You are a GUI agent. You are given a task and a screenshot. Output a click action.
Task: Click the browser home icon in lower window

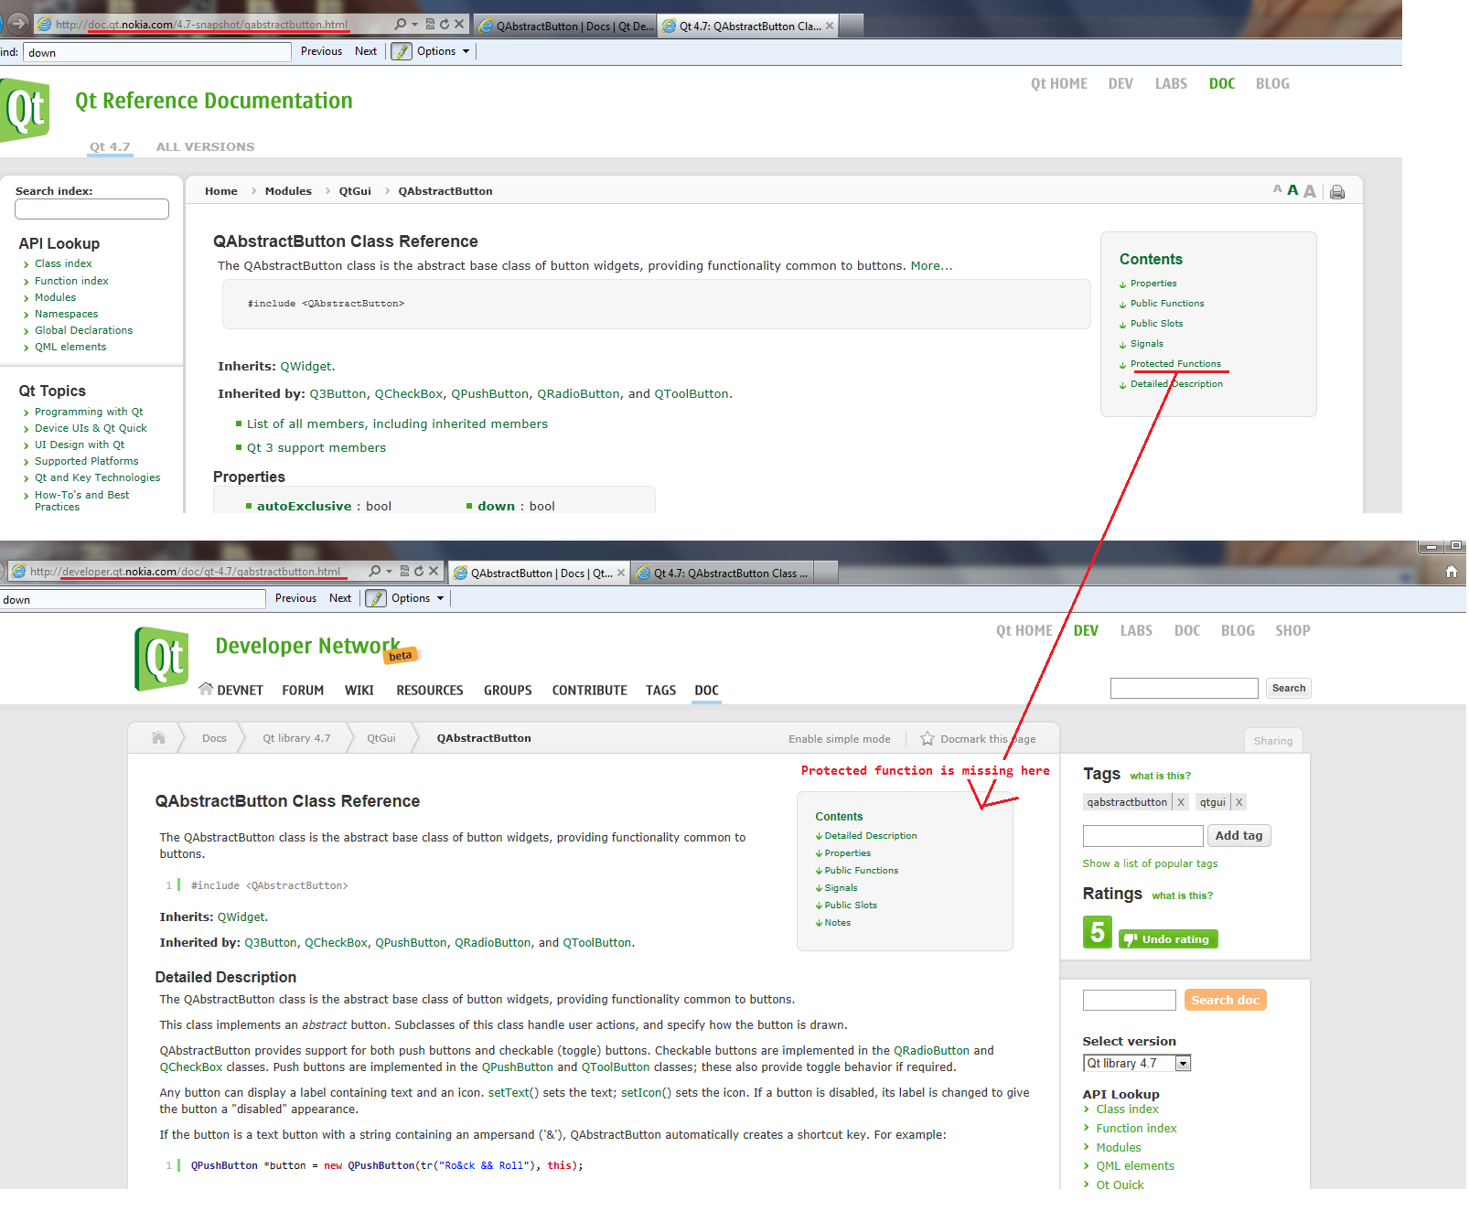pos(1451,572)
